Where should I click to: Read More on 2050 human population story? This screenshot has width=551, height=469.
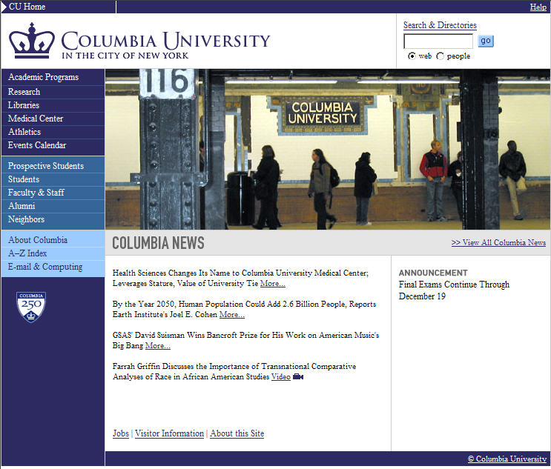coord(232,315)
